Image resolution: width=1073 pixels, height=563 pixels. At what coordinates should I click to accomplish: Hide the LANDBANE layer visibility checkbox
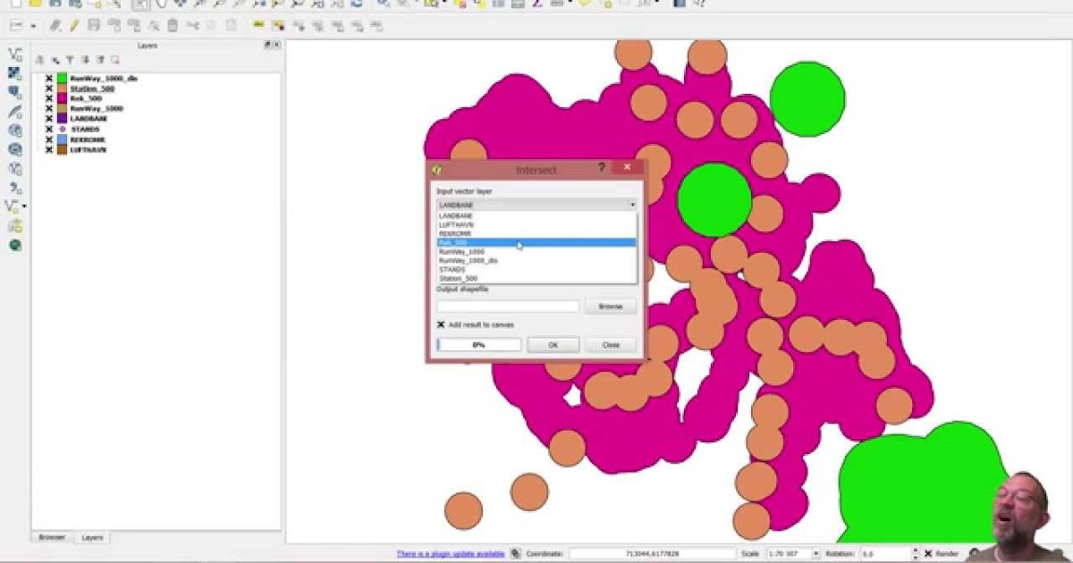tap(49, 117)
